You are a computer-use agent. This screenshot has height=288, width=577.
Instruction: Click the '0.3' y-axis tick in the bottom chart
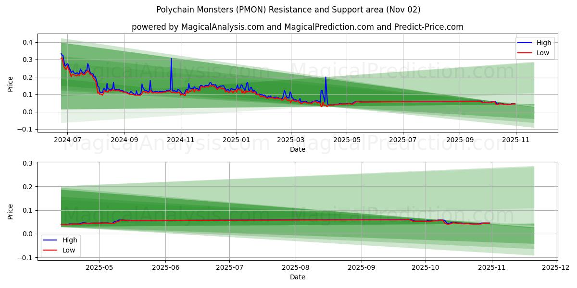[28, 163]
